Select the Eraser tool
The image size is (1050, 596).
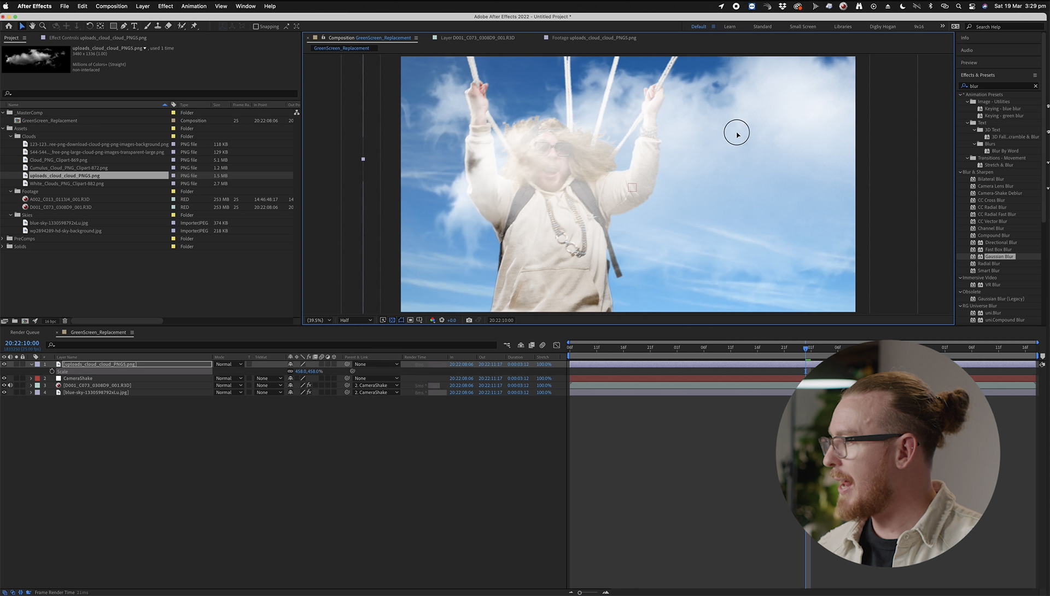tap(168, 26)
